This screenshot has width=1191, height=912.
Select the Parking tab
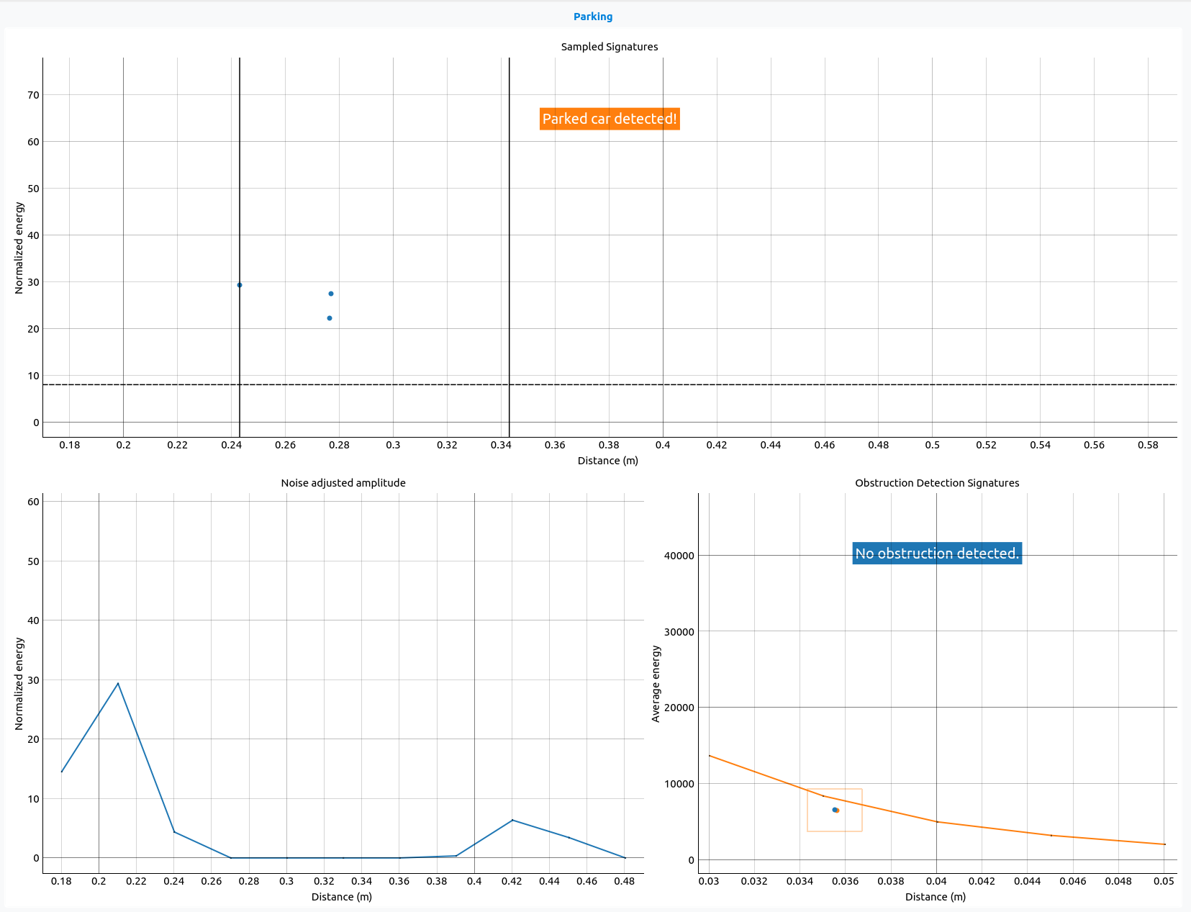pos(593,17)
